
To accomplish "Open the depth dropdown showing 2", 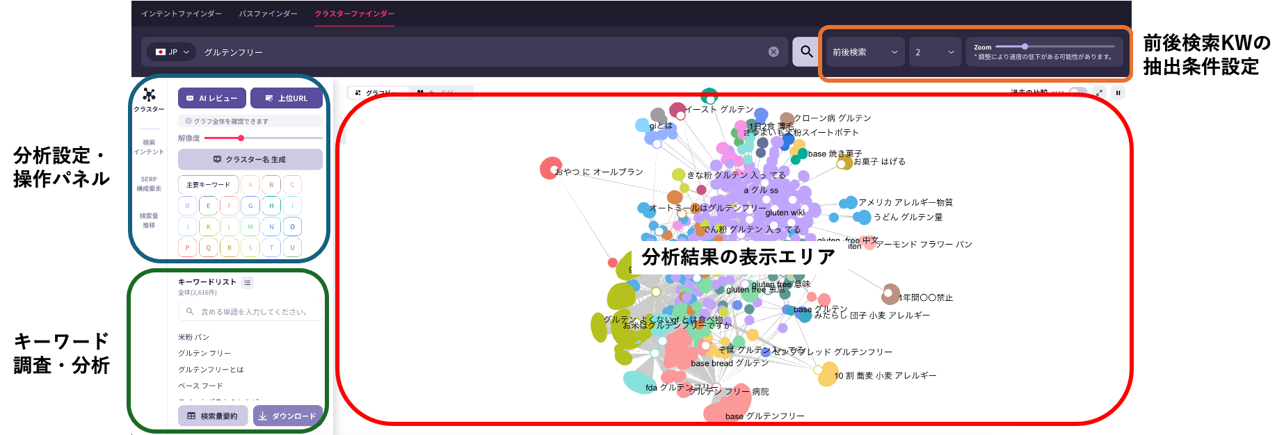I will tap(934, 52).
